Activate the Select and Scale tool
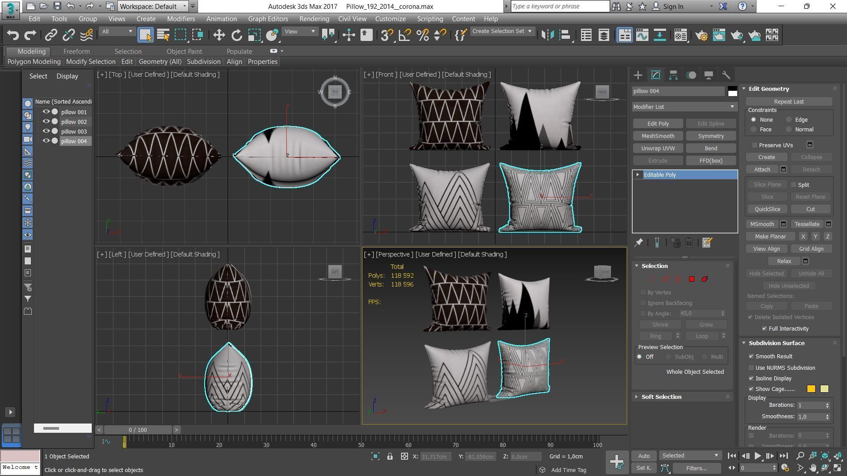Viewport: 847px width, 476px height. (254, 35)
